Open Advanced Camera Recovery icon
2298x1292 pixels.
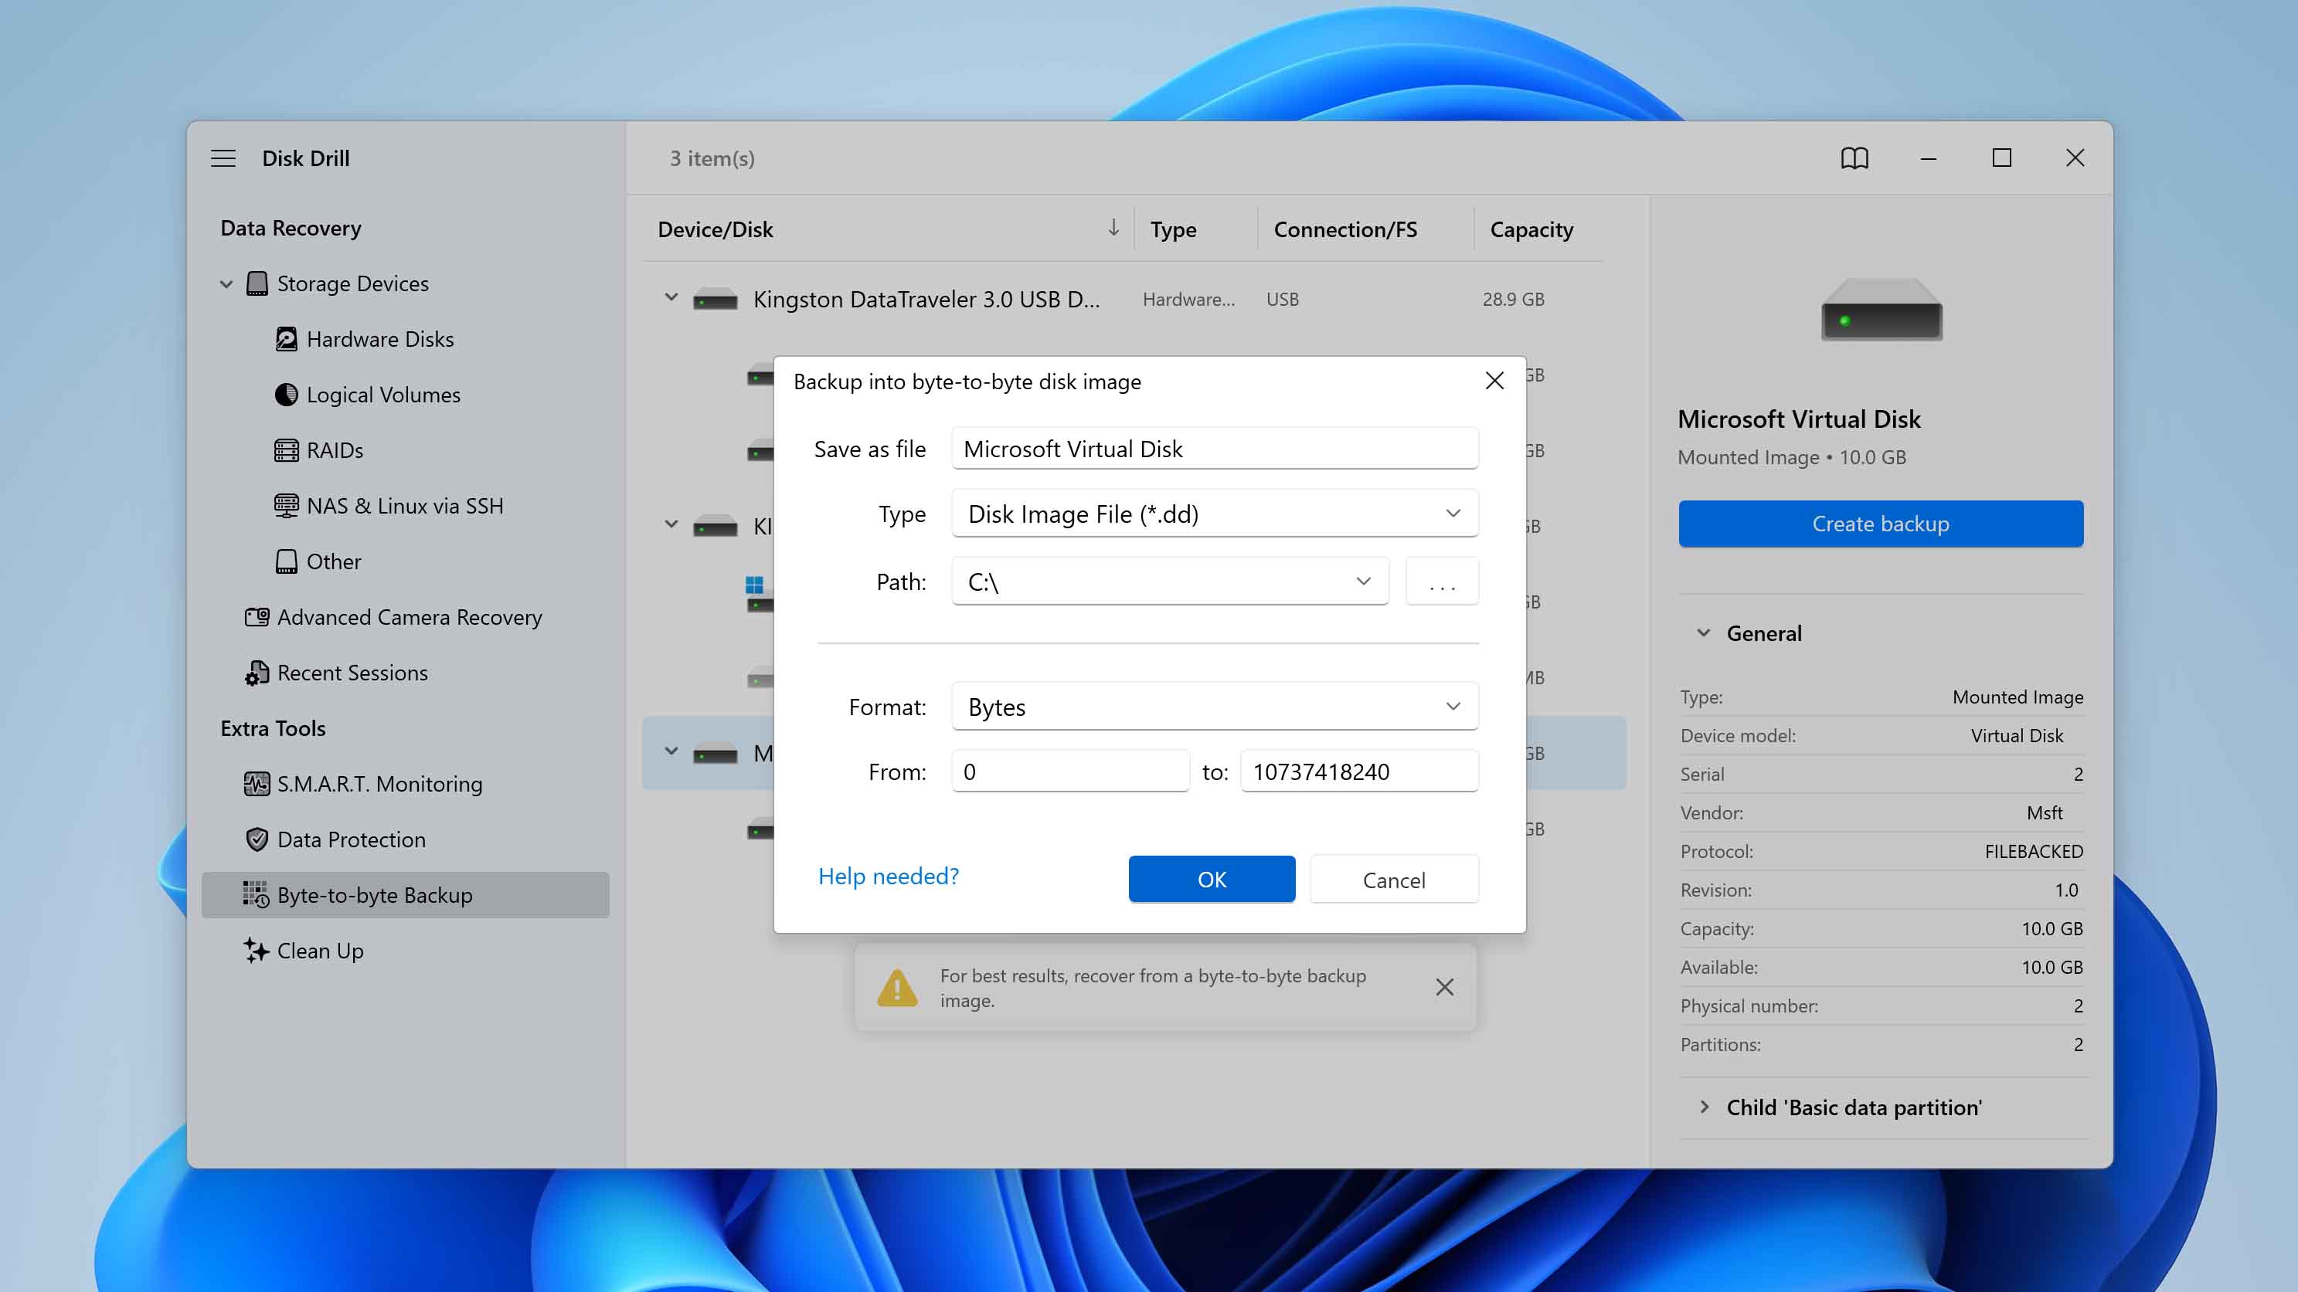(256, 617)
